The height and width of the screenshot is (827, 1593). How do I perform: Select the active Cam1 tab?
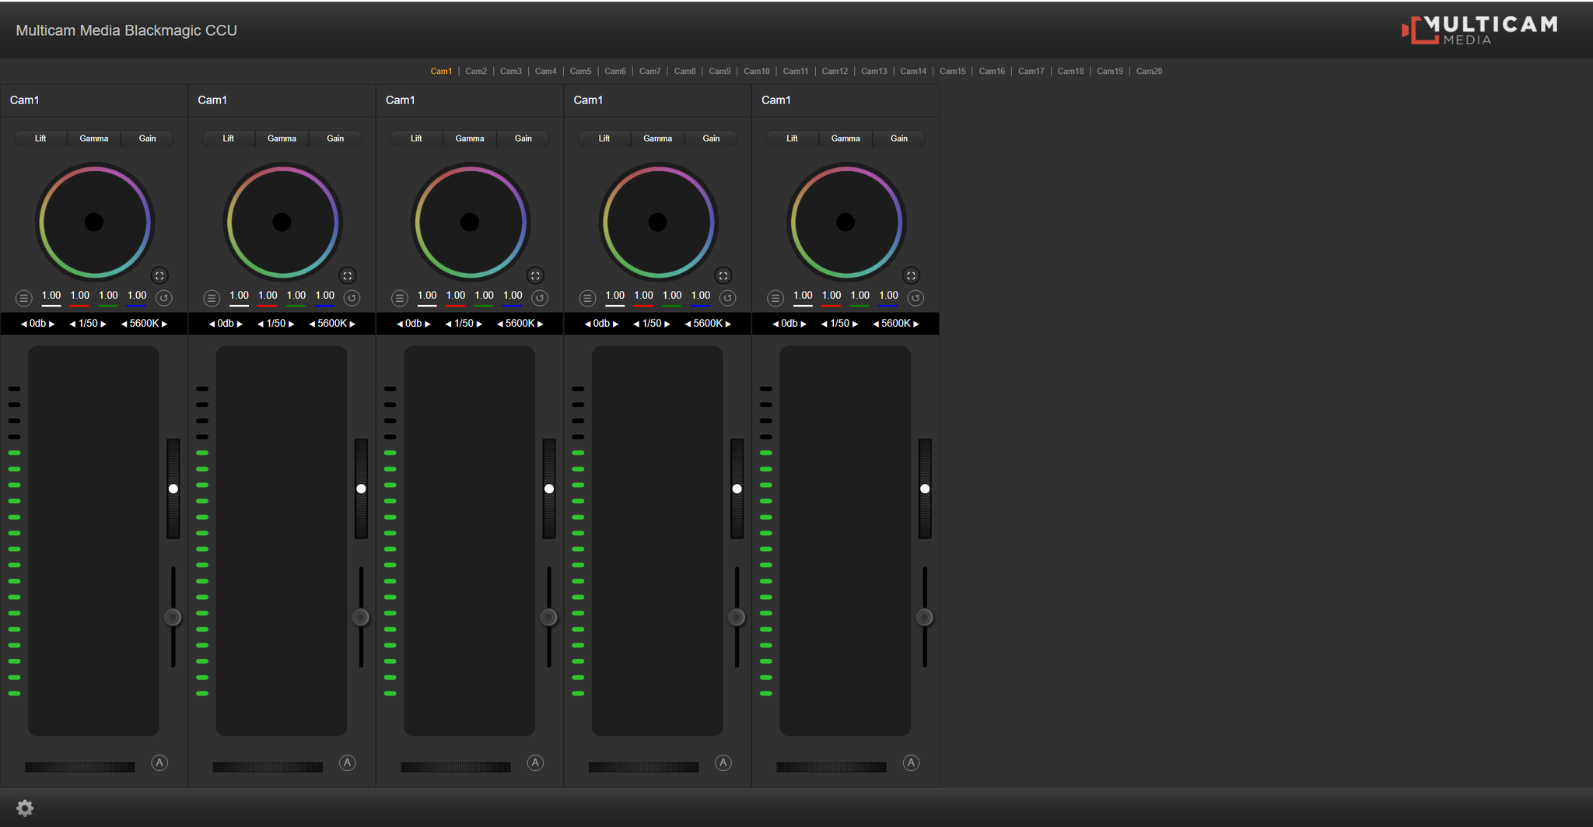441,71
